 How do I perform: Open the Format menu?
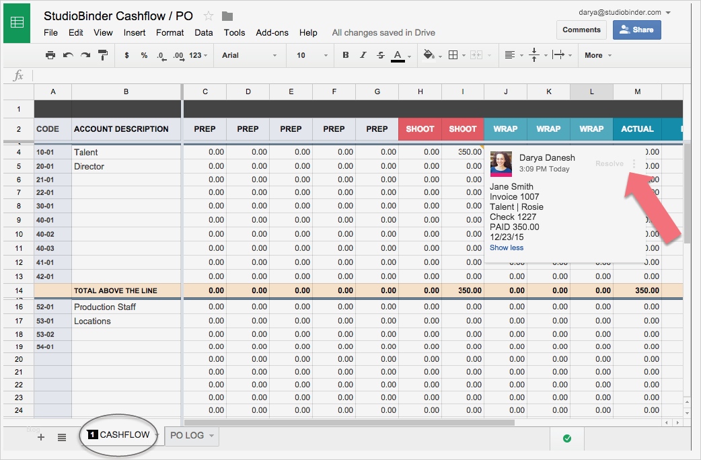point(170,32)
